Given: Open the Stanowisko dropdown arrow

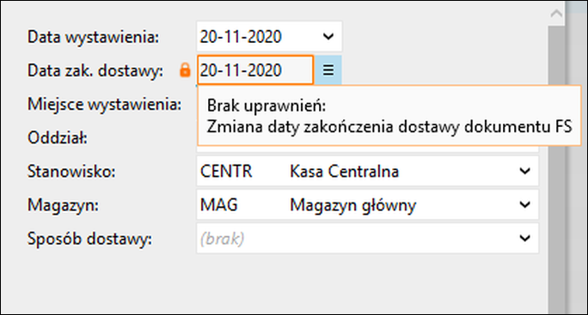Looking at the screenshot, I should point(524,171).
